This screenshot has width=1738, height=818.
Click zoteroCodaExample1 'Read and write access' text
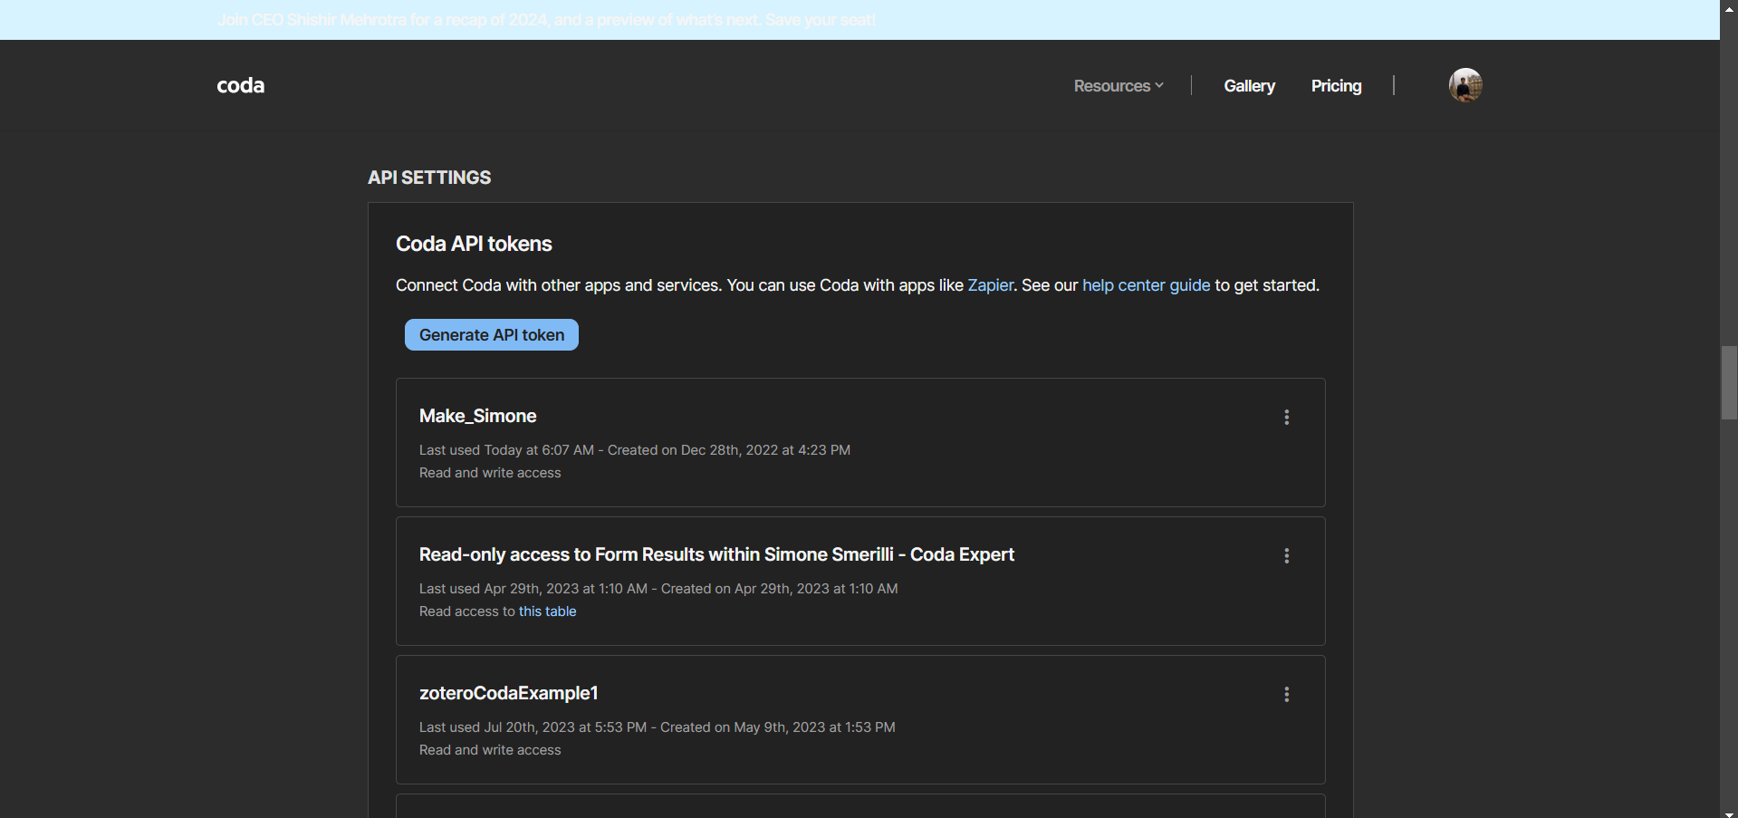pyautogui.click(x=490, y=750)
